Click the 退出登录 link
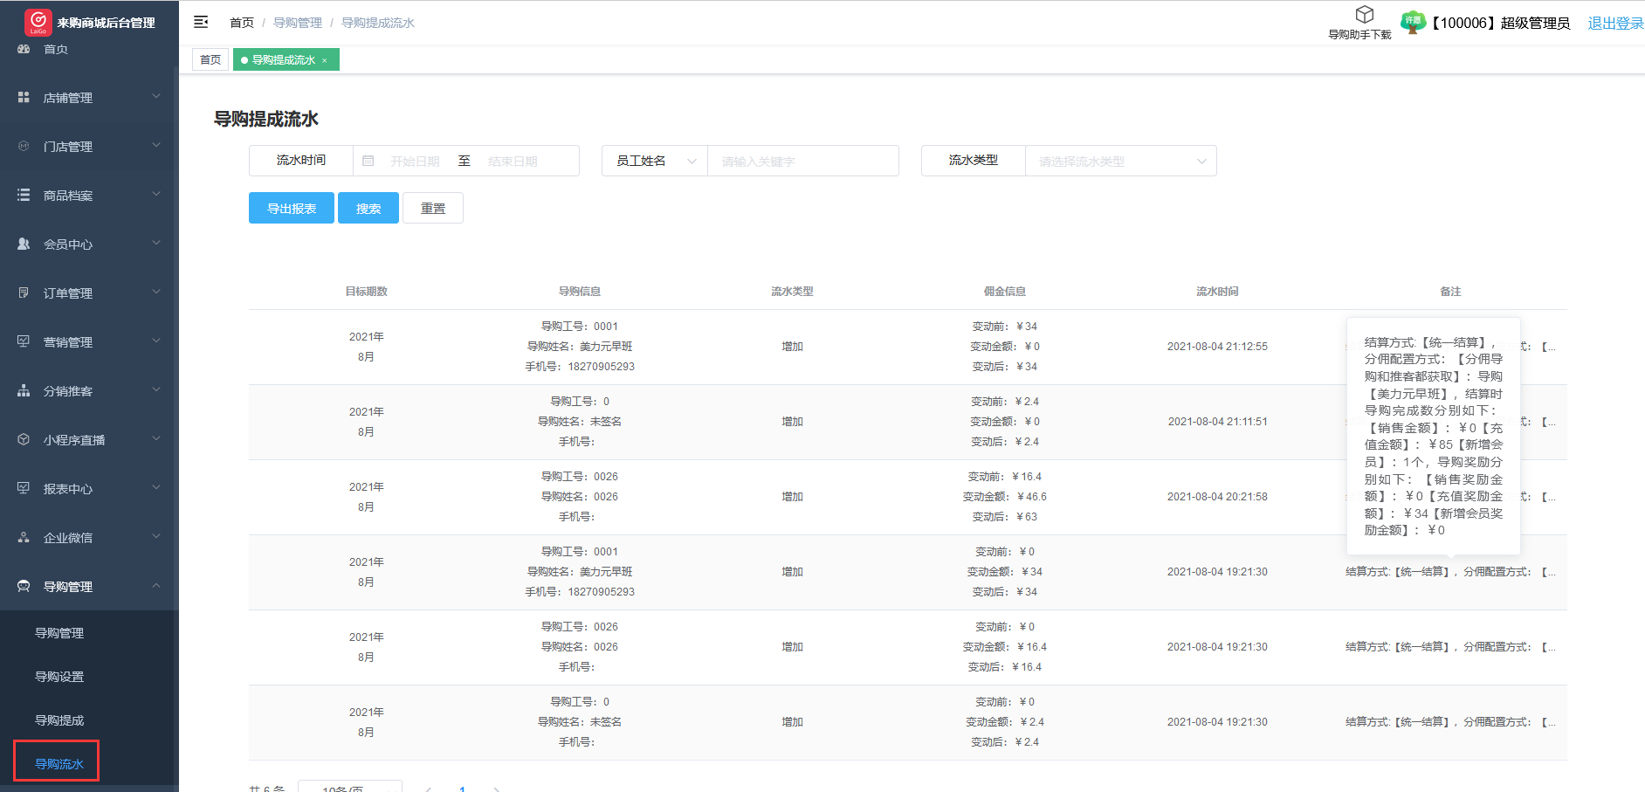This screenshot has height=792, width=1645. tap(1614, 24)
